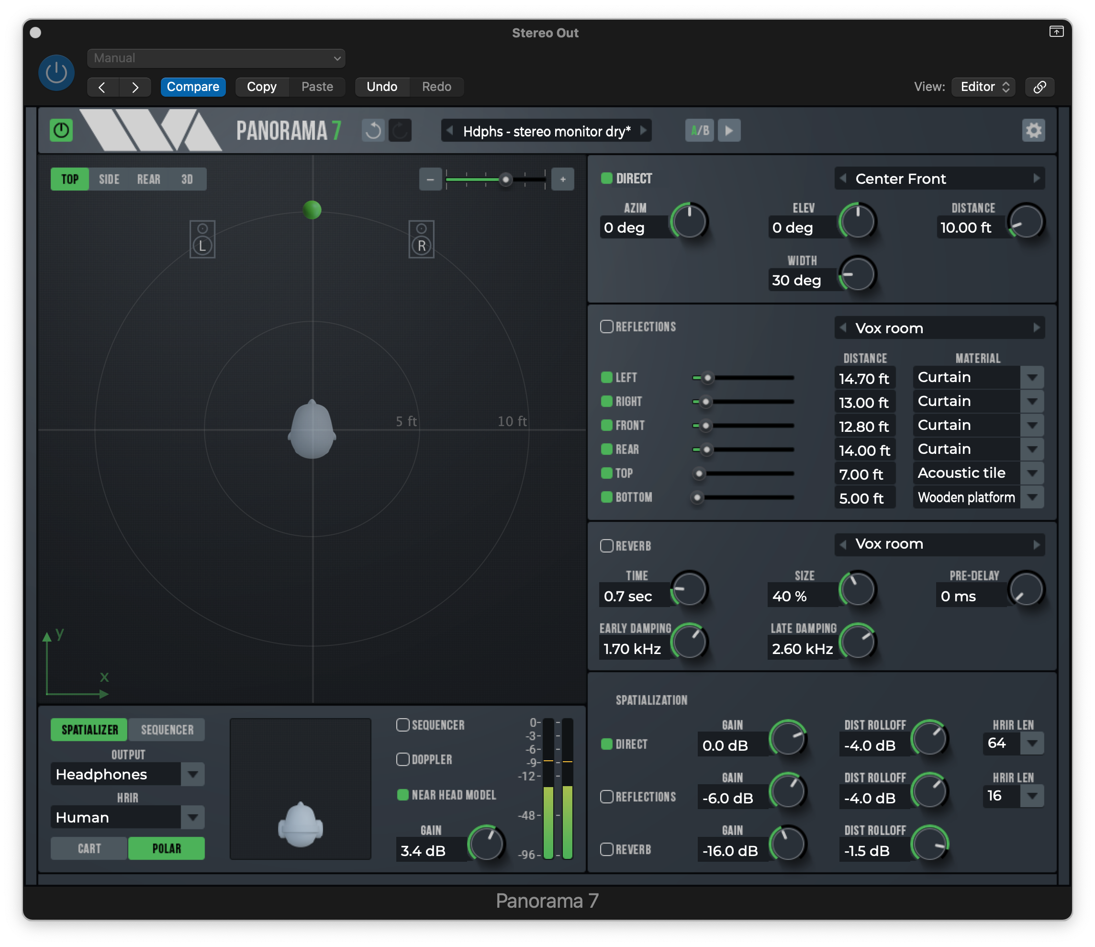Click the Compare button
Screen dimensions: 1095x947
click(193, 87)
